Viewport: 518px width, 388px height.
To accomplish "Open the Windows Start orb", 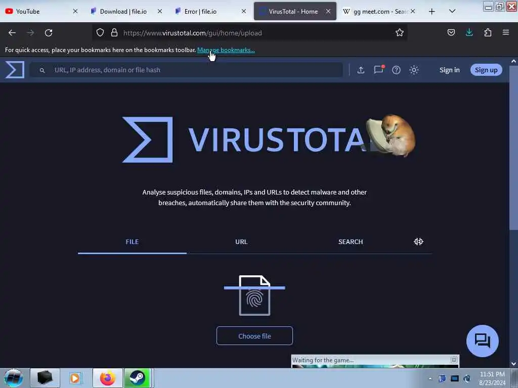I will tap(14, 378).
